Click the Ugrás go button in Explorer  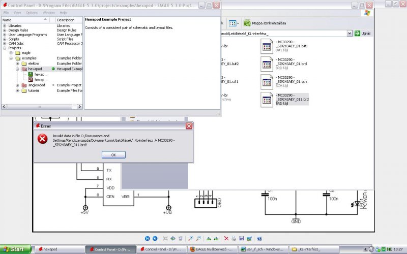(363, 33)
